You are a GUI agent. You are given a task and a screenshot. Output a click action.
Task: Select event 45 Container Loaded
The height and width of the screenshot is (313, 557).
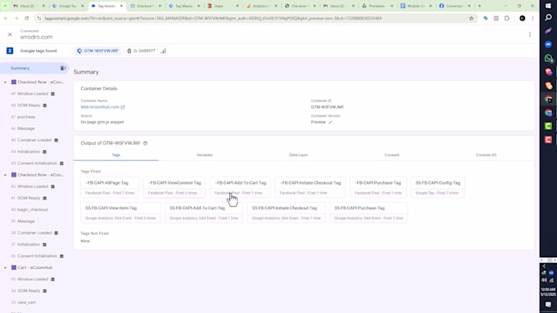[34, 140]
